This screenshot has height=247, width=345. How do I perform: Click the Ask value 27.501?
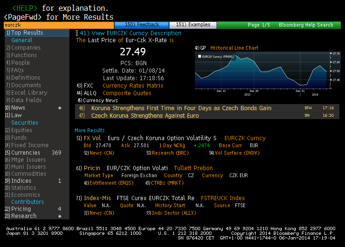tap(141, 146)
